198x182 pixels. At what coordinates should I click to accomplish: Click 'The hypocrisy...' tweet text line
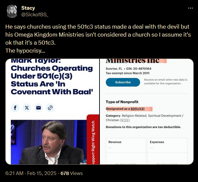[25, 51]
